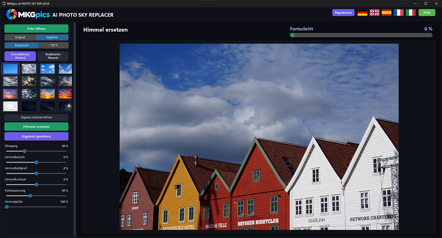Select the plain blue sky thumbnail
Viewport: 442px width, 238px height.
(10, 69)
